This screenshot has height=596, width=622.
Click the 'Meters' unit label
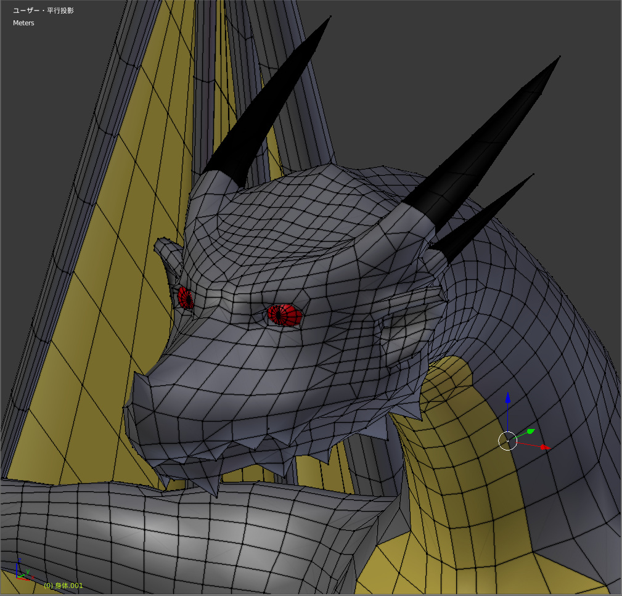tap(23, 23)
